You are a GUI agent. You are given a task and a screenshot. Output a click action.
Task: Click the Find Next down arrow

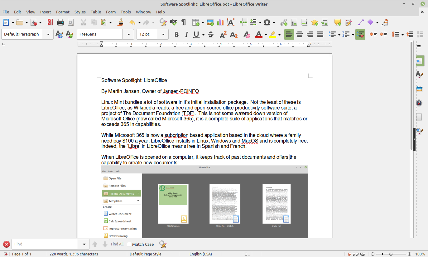point(105,244)
